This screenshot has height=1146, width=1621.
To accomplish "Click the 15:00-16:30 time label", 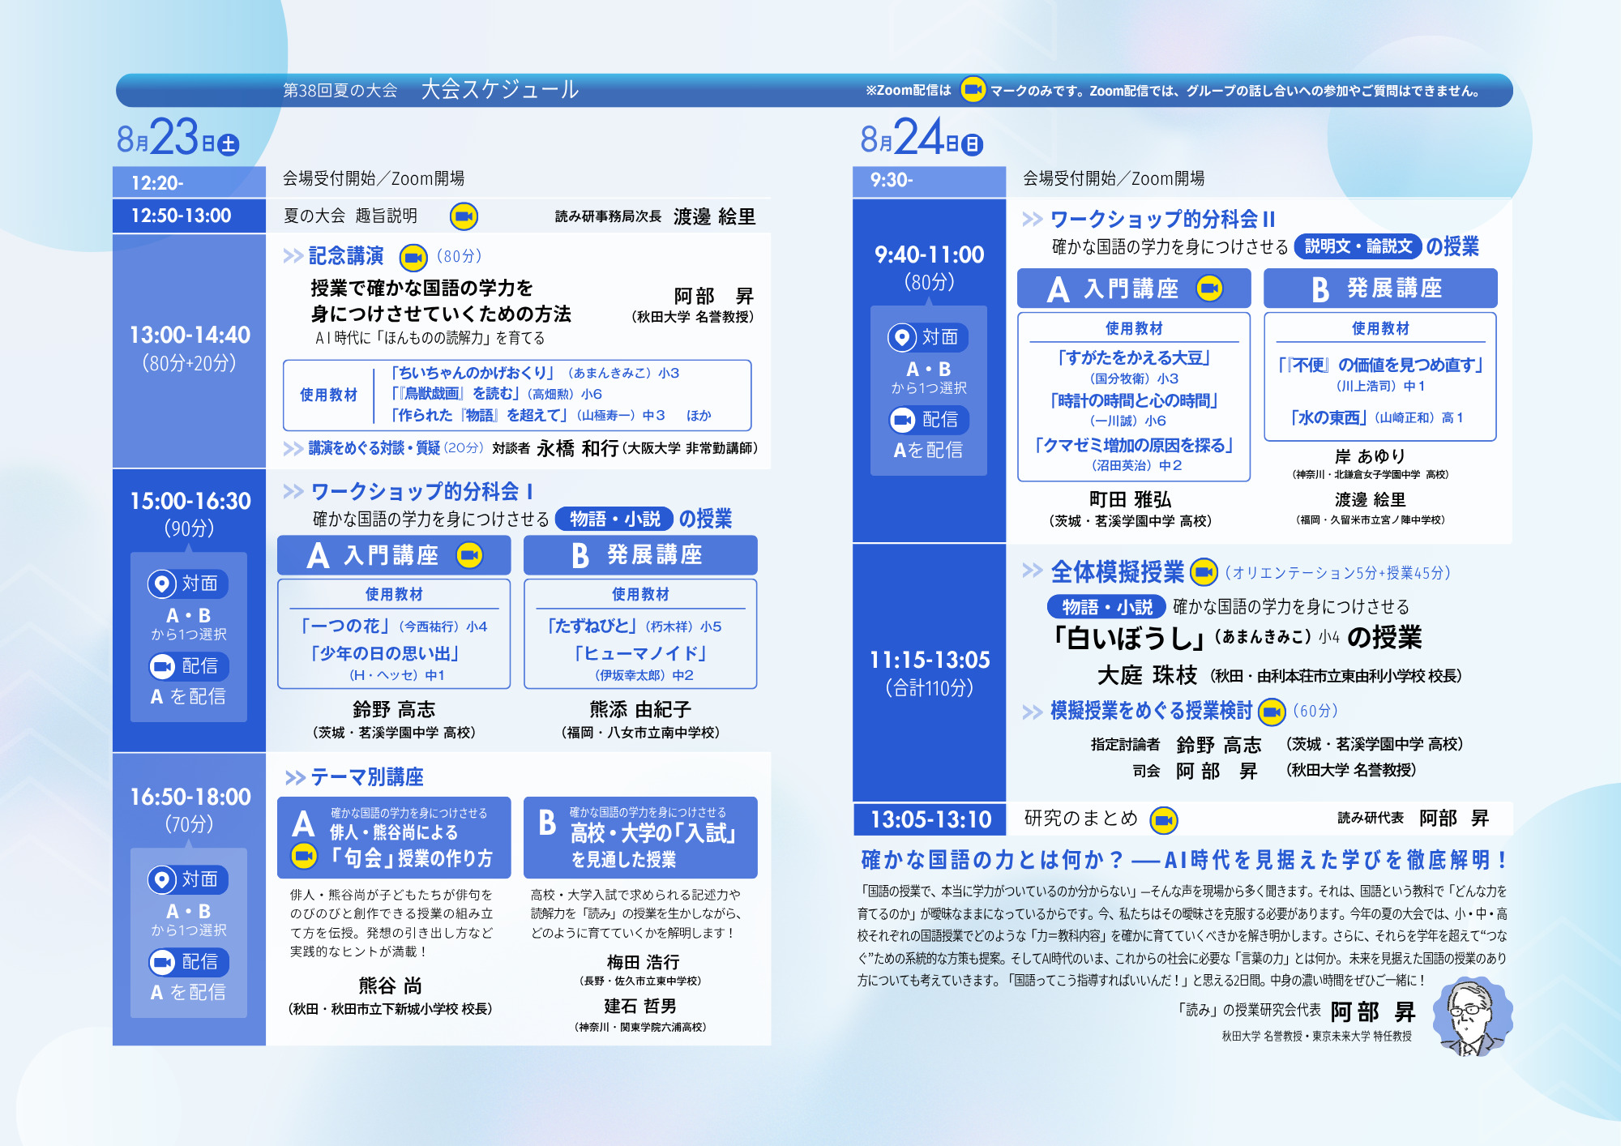I will pos(190,501).
